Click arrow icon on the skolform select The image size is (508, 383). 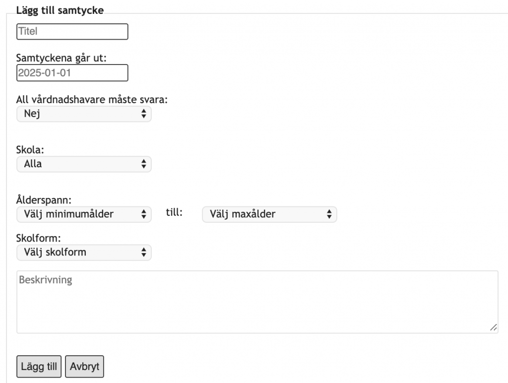pyautogui.click(x=143, y=253)
